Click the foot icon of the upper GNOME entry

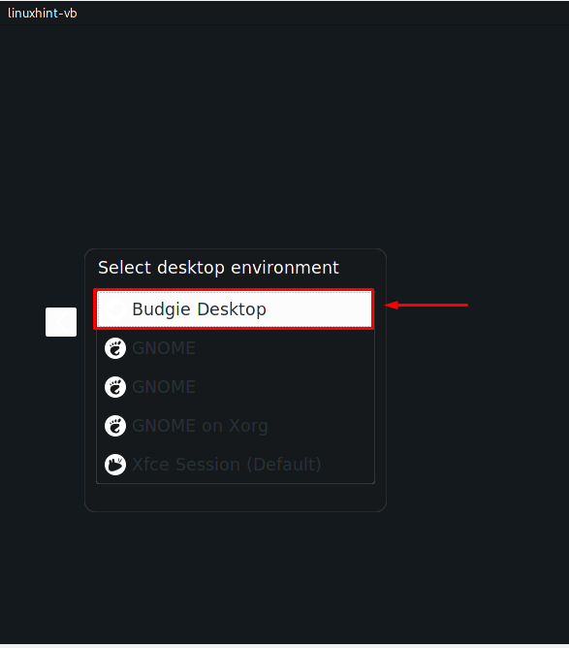point(115,348)
